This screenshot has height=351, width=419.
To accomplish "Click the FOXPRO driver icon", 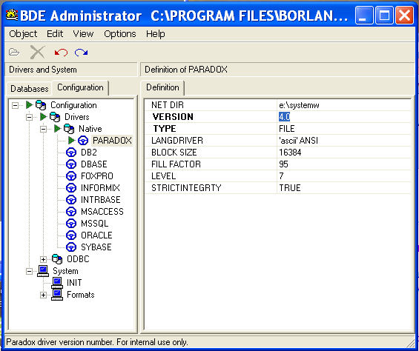I will [x=71, y=176].
